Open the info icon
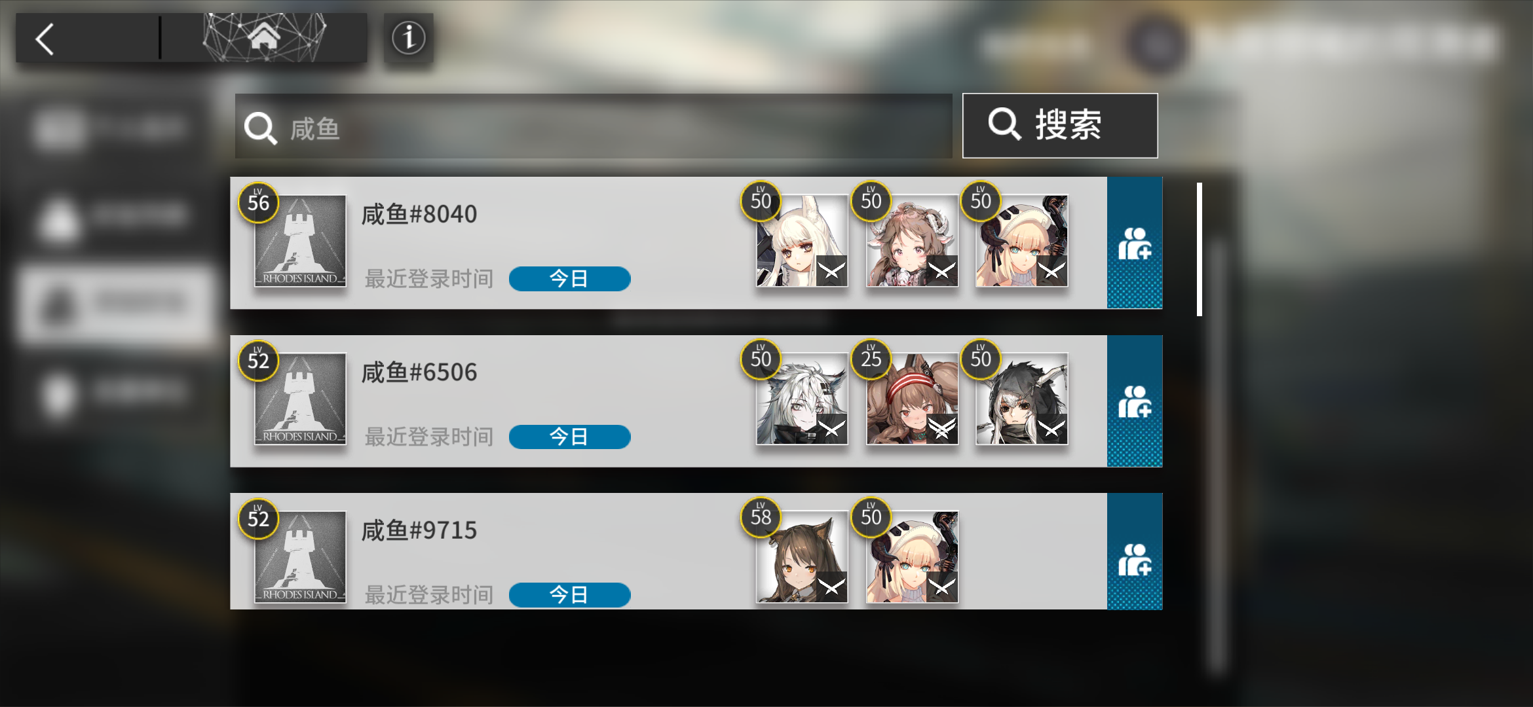 [408, 38]
